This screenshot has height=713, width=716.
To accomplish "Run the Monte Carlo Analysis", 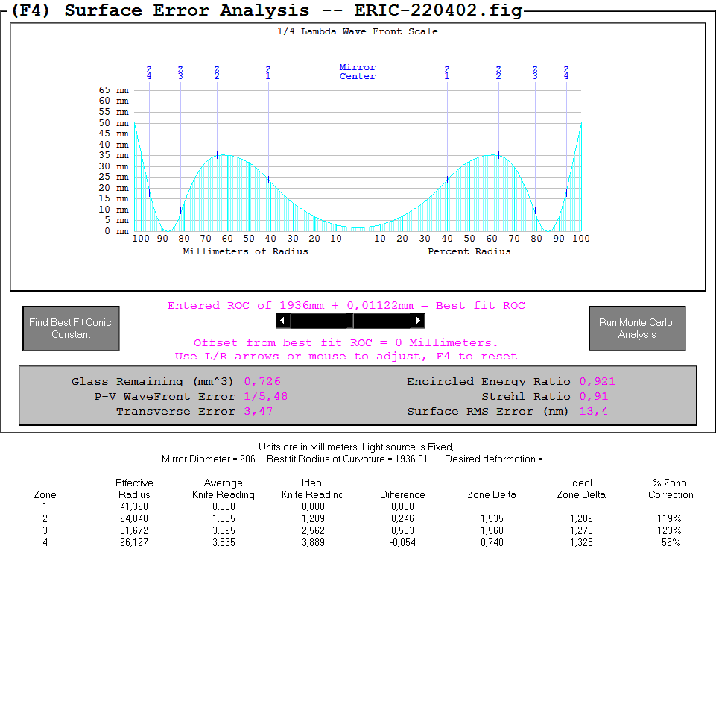I will point(636,328).
